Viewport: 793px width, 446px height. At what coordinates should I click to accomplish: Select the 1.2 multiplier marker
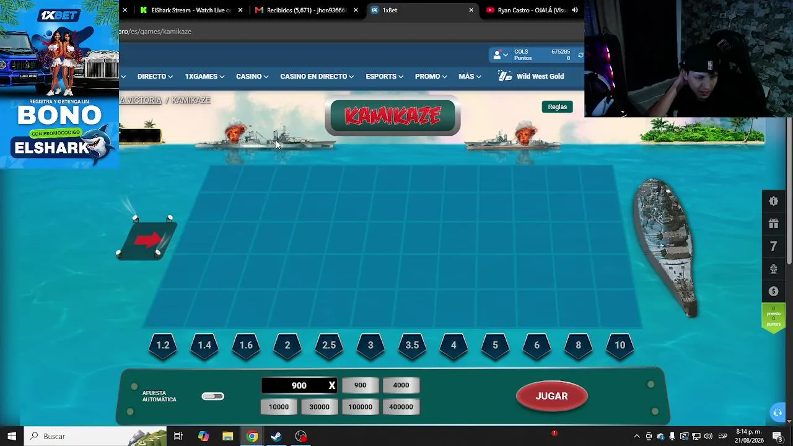point(163,346)
